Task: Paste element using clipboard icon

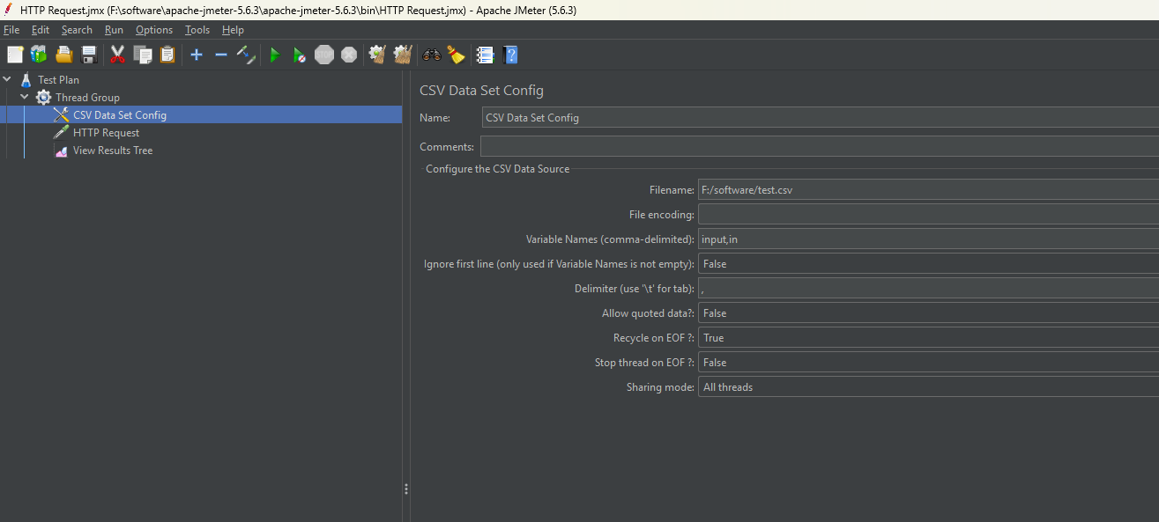Action: [x=167, y=55]
